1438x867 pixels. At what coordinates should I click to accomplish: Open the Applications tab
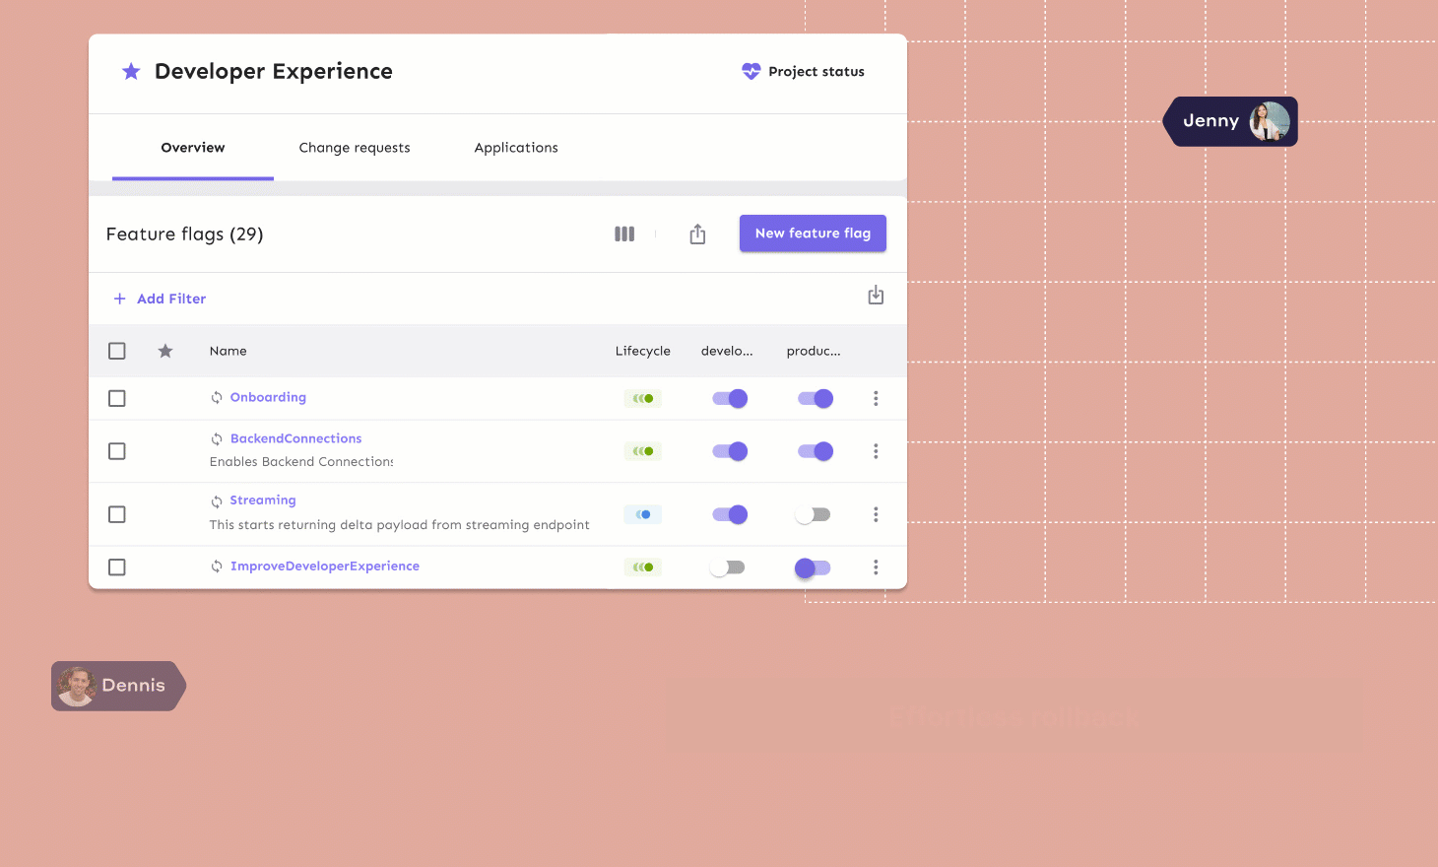pos(516,148)
